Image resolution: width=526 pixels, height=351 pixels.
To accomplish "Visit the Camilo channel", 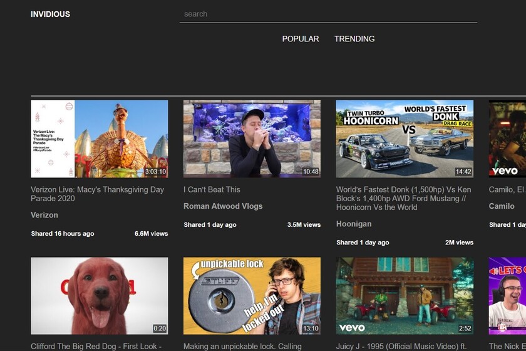I will pos(502,206).
